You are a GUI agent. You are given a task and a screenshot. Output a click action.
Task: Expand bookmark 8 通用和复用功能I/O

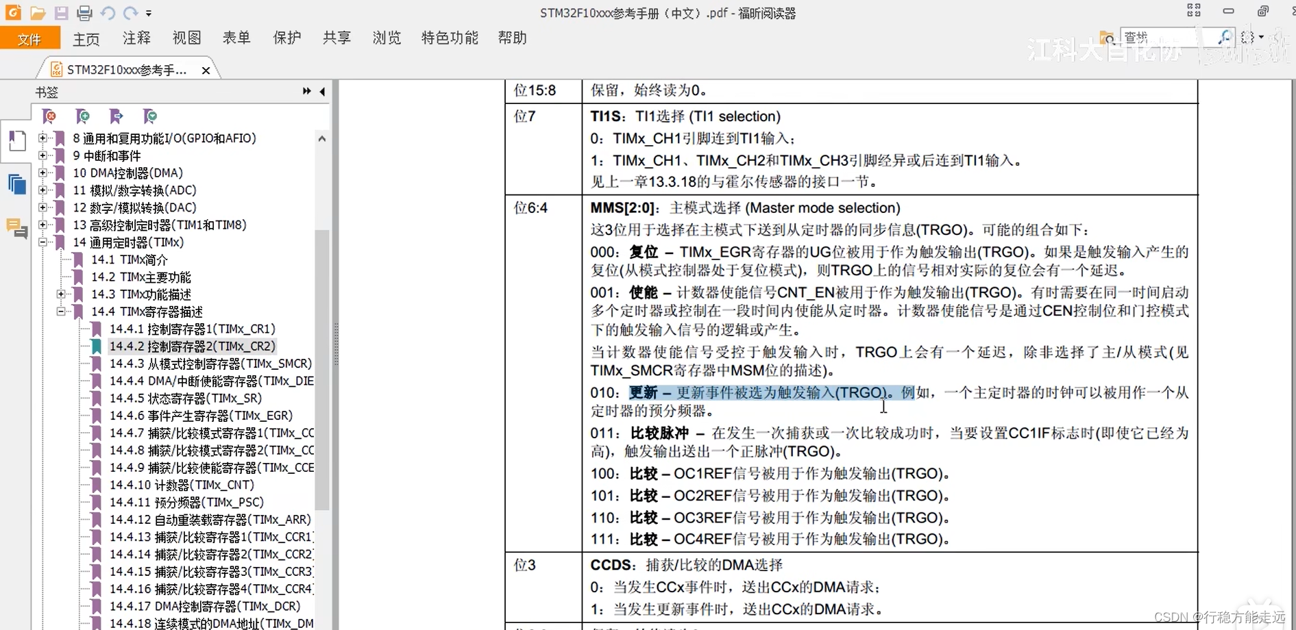tap(43, 138)
